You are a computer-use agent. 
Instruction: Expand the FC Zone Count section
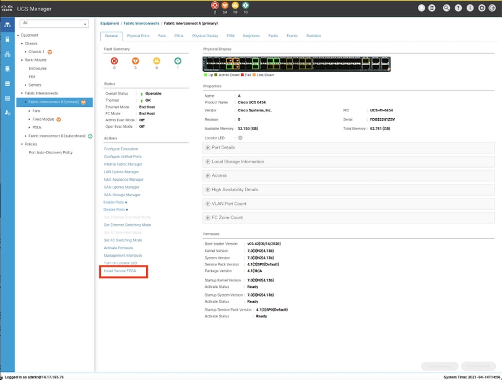point(348,218)
